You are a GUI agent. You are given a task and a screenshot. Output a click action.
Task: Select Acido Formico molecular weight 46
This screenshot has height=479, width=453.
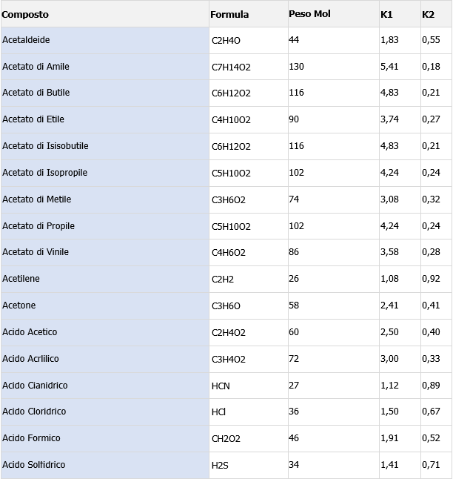(x=294, y=438)
